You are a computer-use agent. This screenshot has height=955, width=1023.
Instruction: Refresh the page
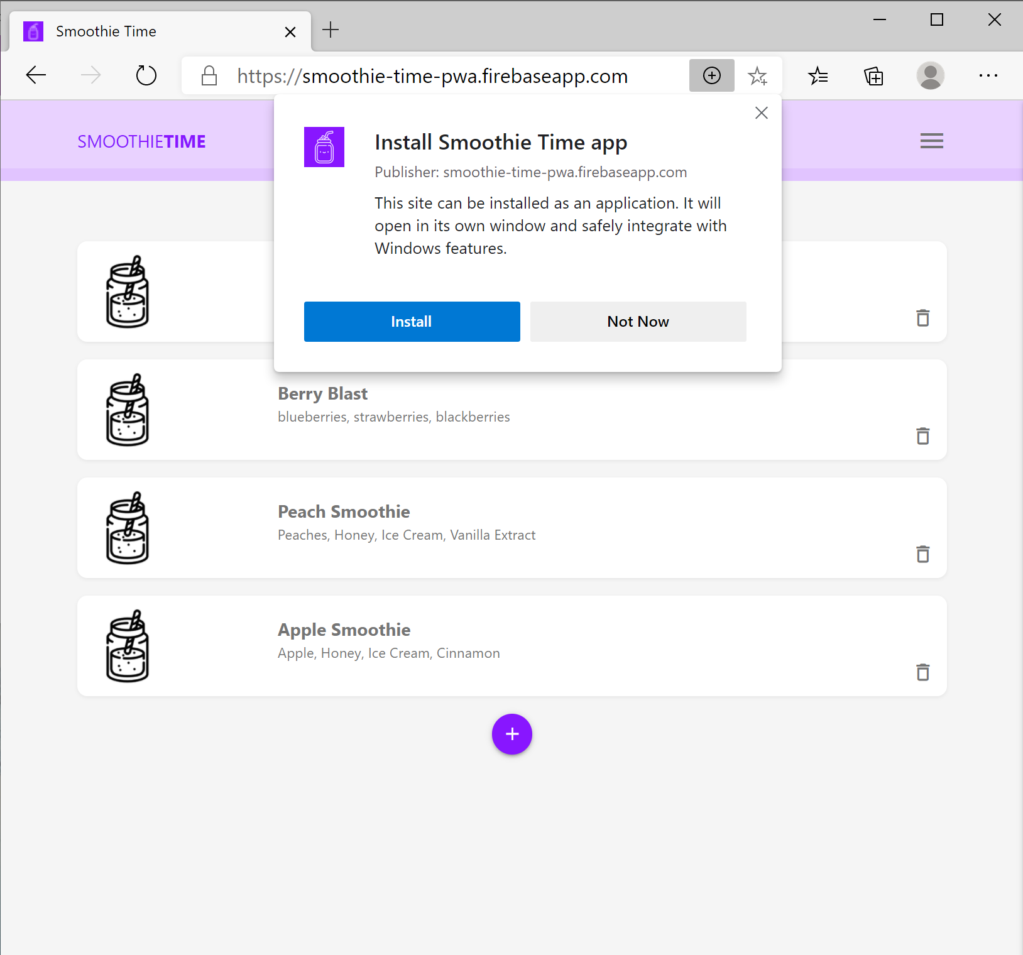click(146, 76)
